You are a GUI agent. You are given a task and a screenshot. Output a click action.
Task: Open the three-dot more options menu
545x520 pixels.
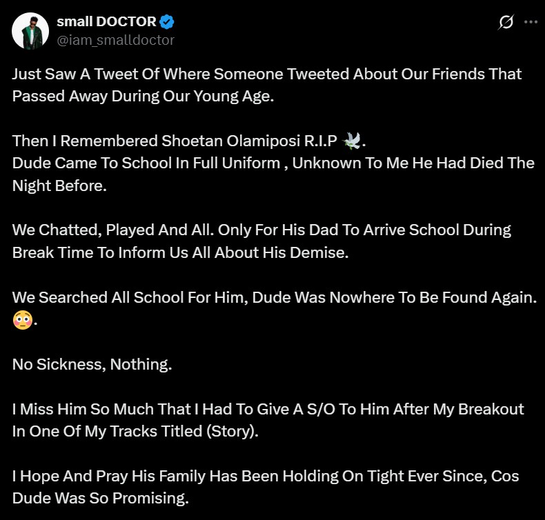tap(531, 22)
